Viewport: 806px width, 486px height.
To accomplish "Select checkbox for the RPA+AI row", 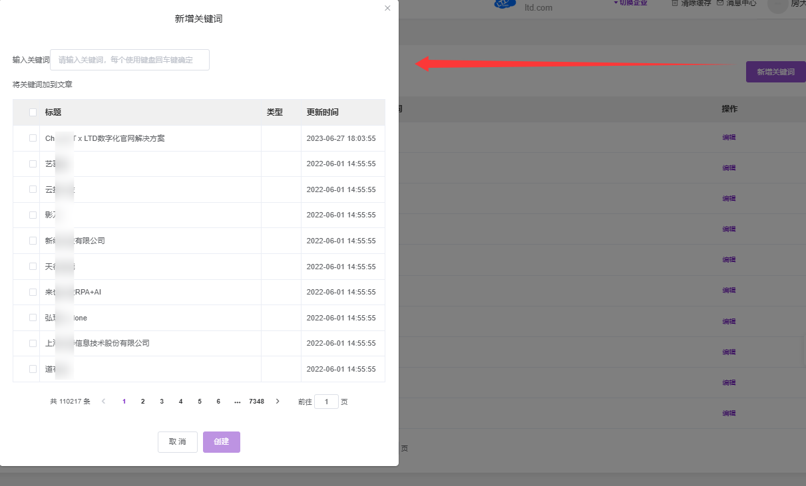I will click(x=33, y=292).
